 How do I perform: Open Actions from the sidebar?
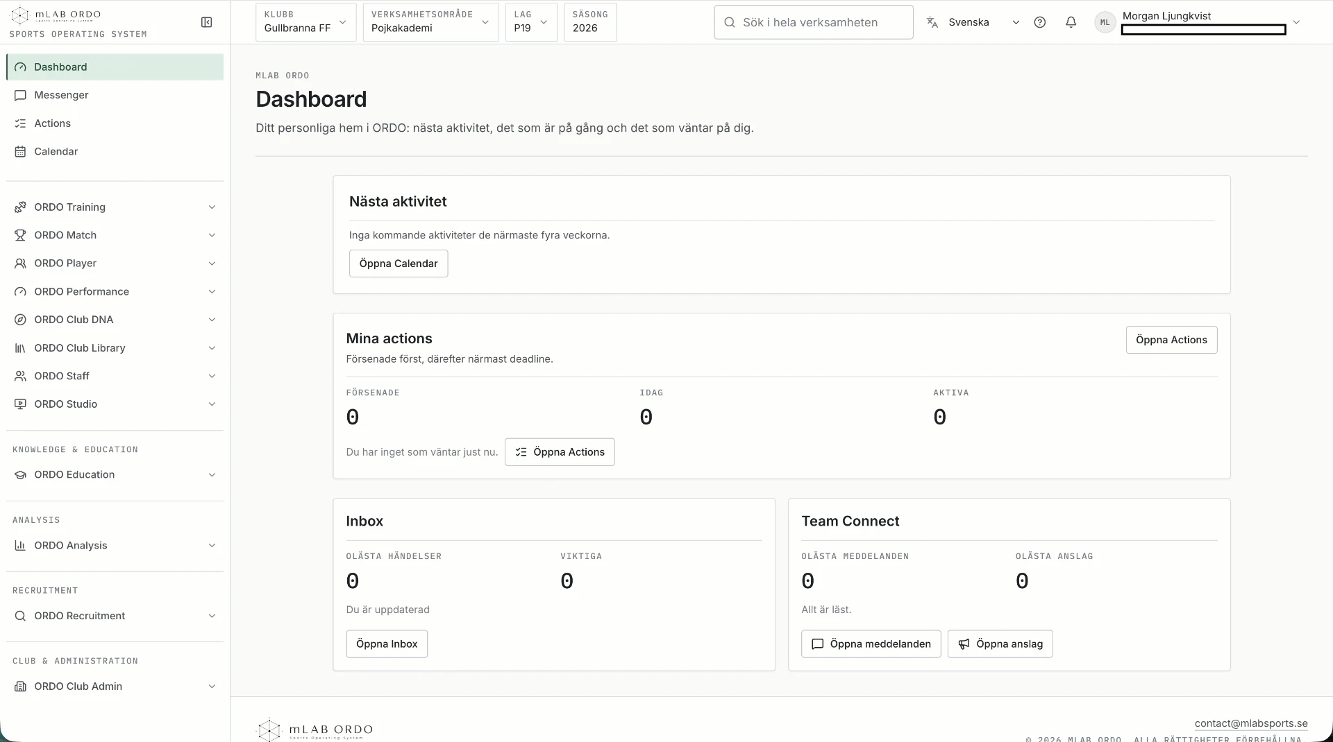[x=115, y=123]
